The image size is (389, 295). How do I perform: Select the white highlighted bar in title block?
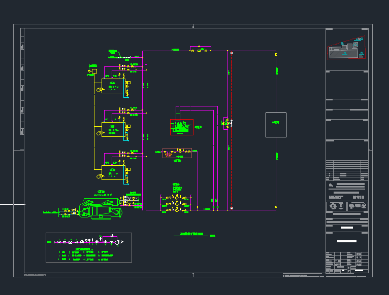[x=346, y=241]
